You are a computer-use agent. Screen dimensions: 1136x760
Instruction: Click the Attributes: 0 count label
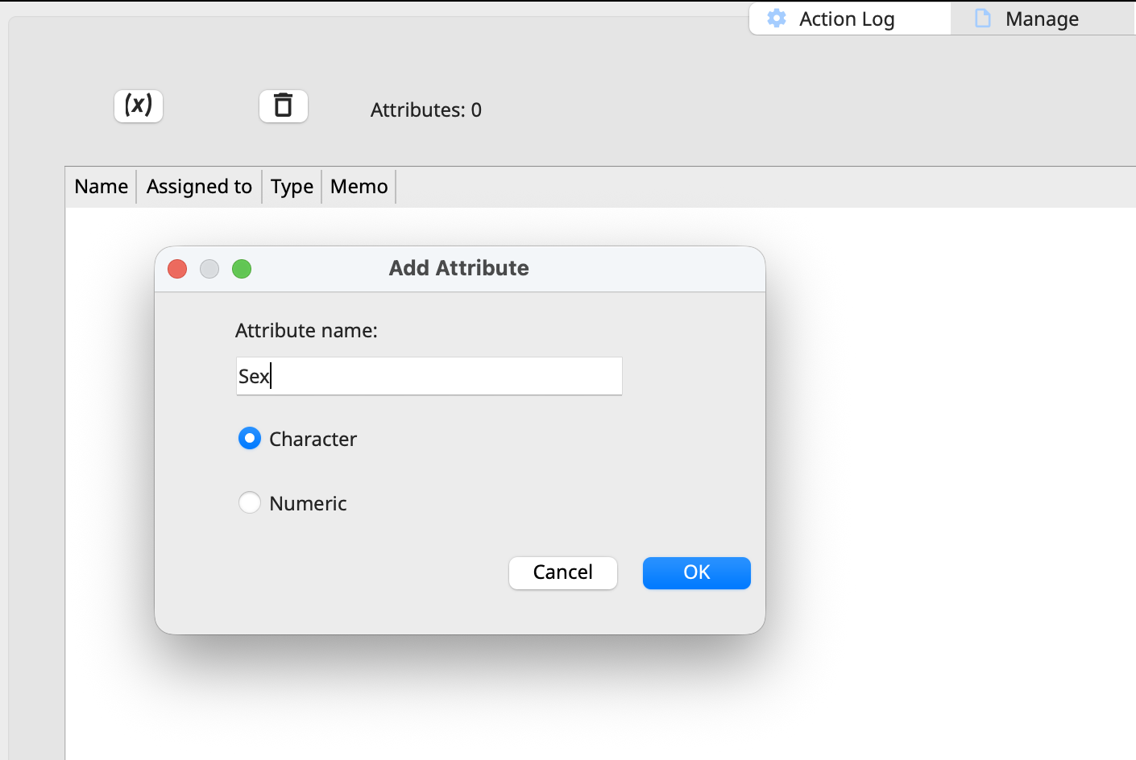coord(426,110)
